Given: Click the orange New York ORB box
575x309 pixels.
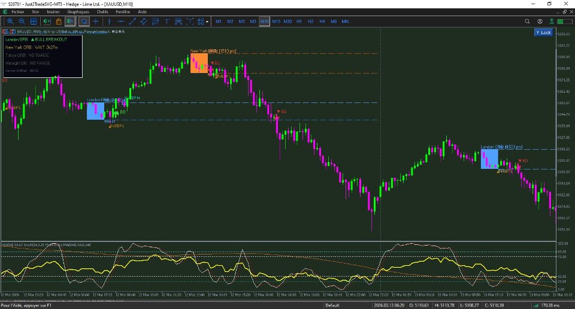Looking at the screenshot, I should [x=199, y=63].
